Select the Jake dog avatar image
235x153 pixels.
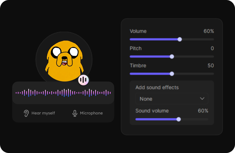pos(64,61)
